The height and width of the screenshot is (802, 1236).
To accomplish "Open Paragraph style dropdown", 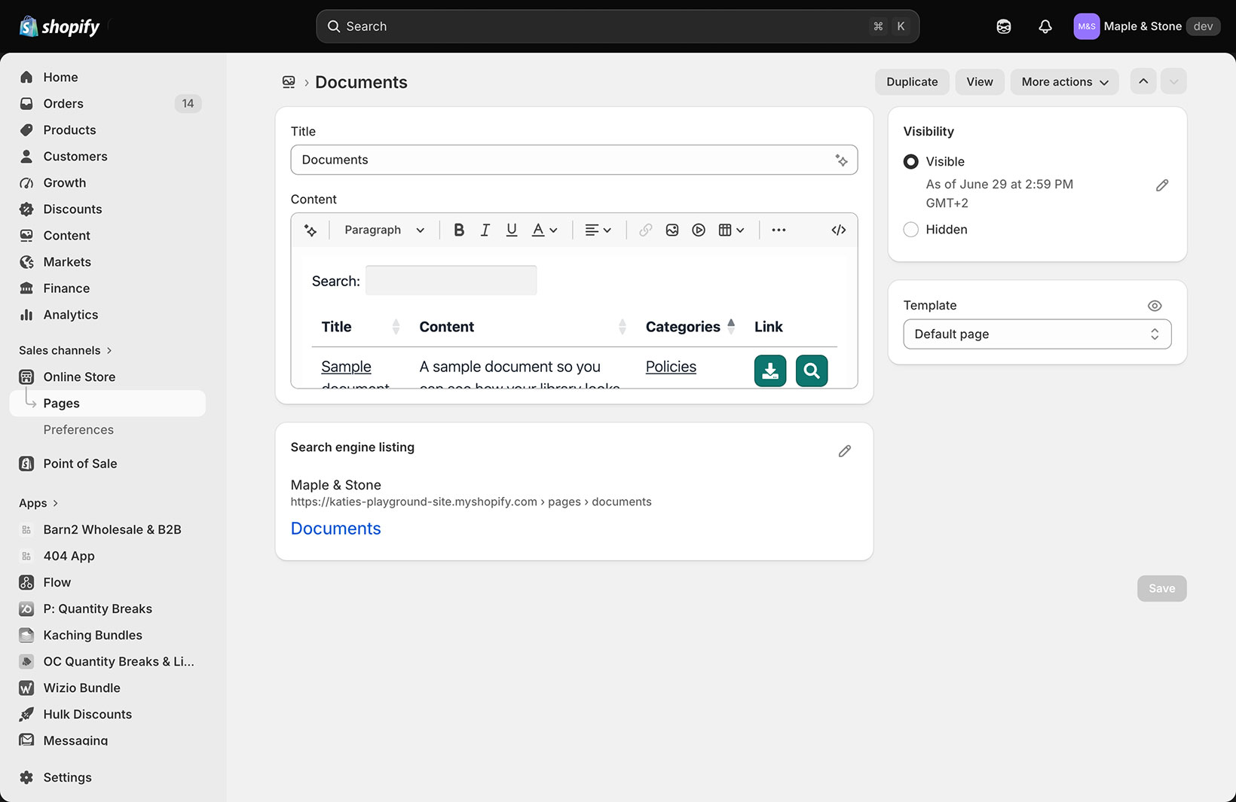I will point(384,230).
